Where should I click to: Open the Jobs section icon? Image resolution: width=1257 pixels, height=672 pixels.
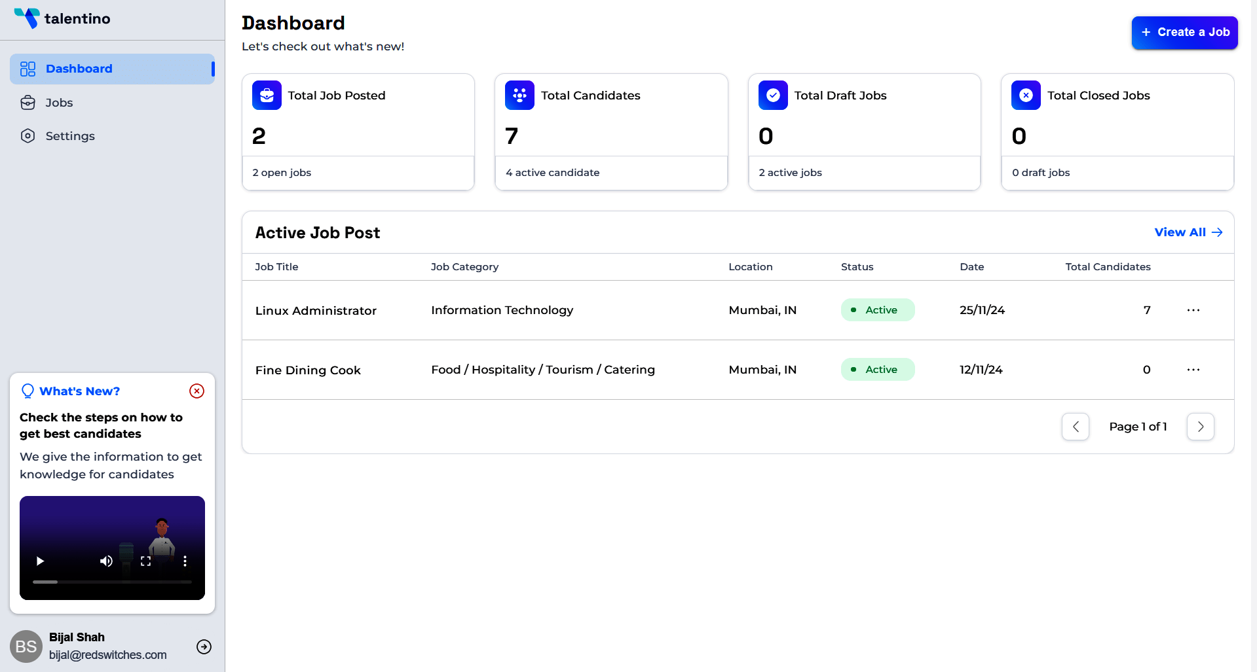pyautogui.click(x=28, y=102)
